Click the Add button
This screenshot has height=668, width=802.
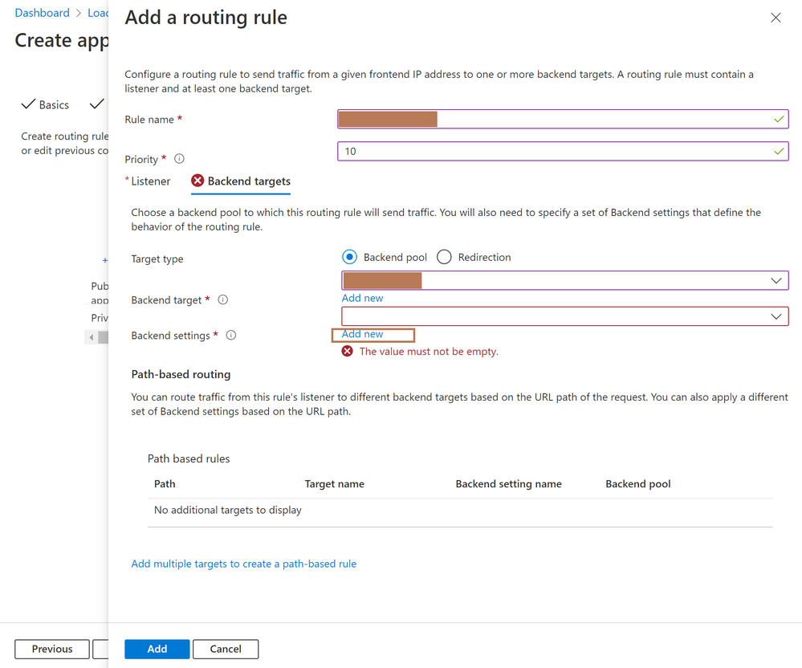[157, 649]
